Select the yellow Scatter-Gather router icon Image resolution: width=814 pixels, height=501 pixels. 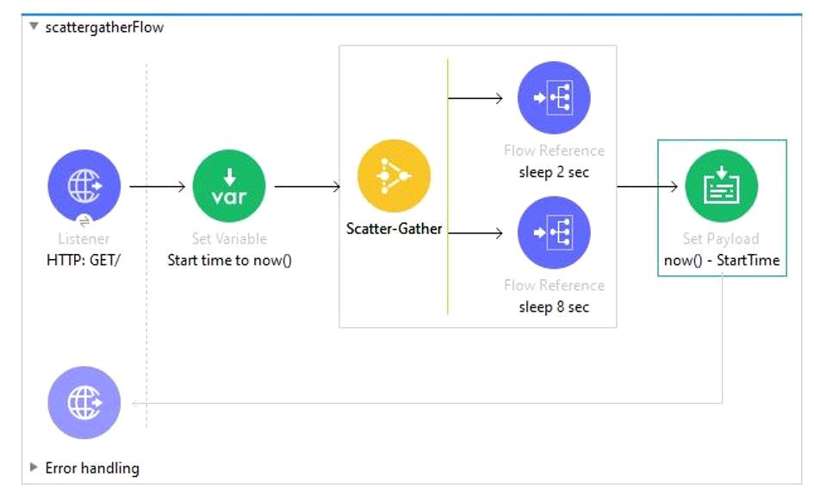coord(394,176)
